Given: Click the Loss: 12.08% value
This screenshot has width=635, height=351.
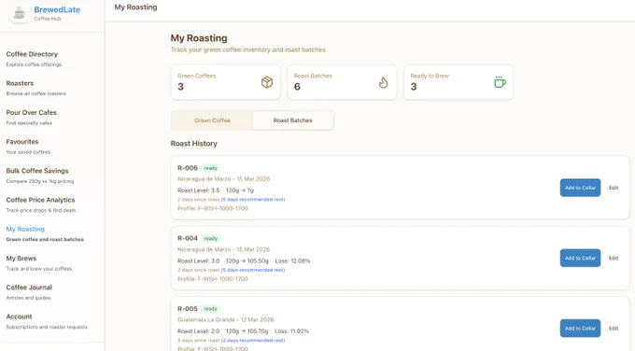Looking at the screenshot, I should point(292,261).
